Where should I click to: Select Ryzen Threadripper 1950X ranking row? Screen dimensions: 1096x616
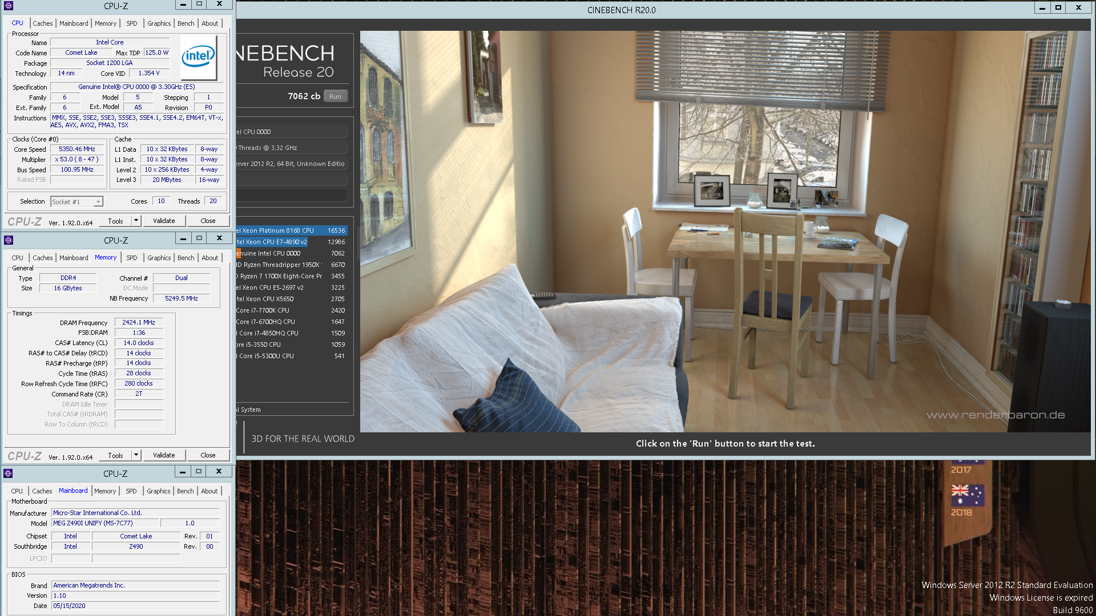[x=292, y=265]
